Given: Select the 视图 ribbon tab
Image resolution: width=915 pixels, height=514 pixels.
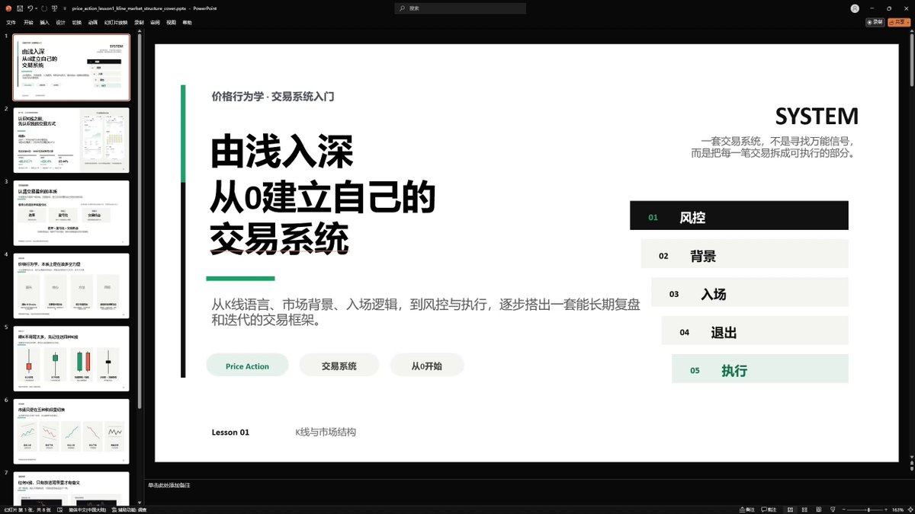Looking at the screenshot, I should pyautogui.click(x=171, y=23).
